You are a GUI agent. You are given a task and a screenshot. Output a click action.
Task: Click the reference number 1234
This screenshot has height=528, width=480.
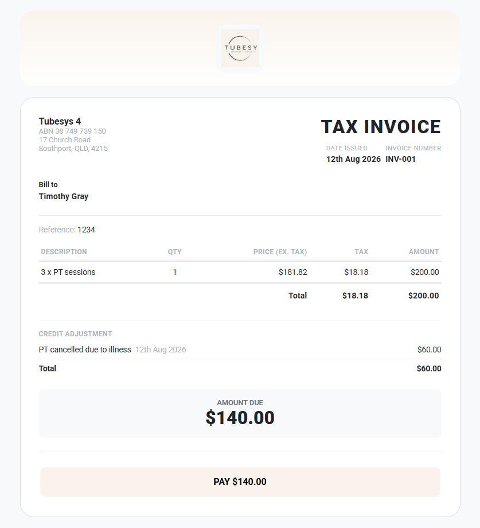tap(87, 230)
